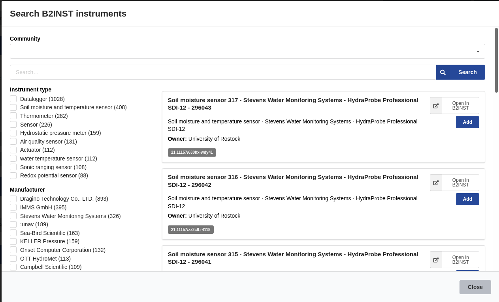Enable water temperature sensor (112) filter
Viewport: 499px width, 302px height.
13,158
